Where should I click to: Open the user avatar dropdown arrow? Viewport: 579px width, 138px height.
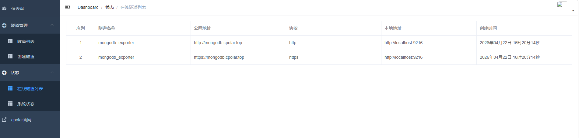pos(573,11)
